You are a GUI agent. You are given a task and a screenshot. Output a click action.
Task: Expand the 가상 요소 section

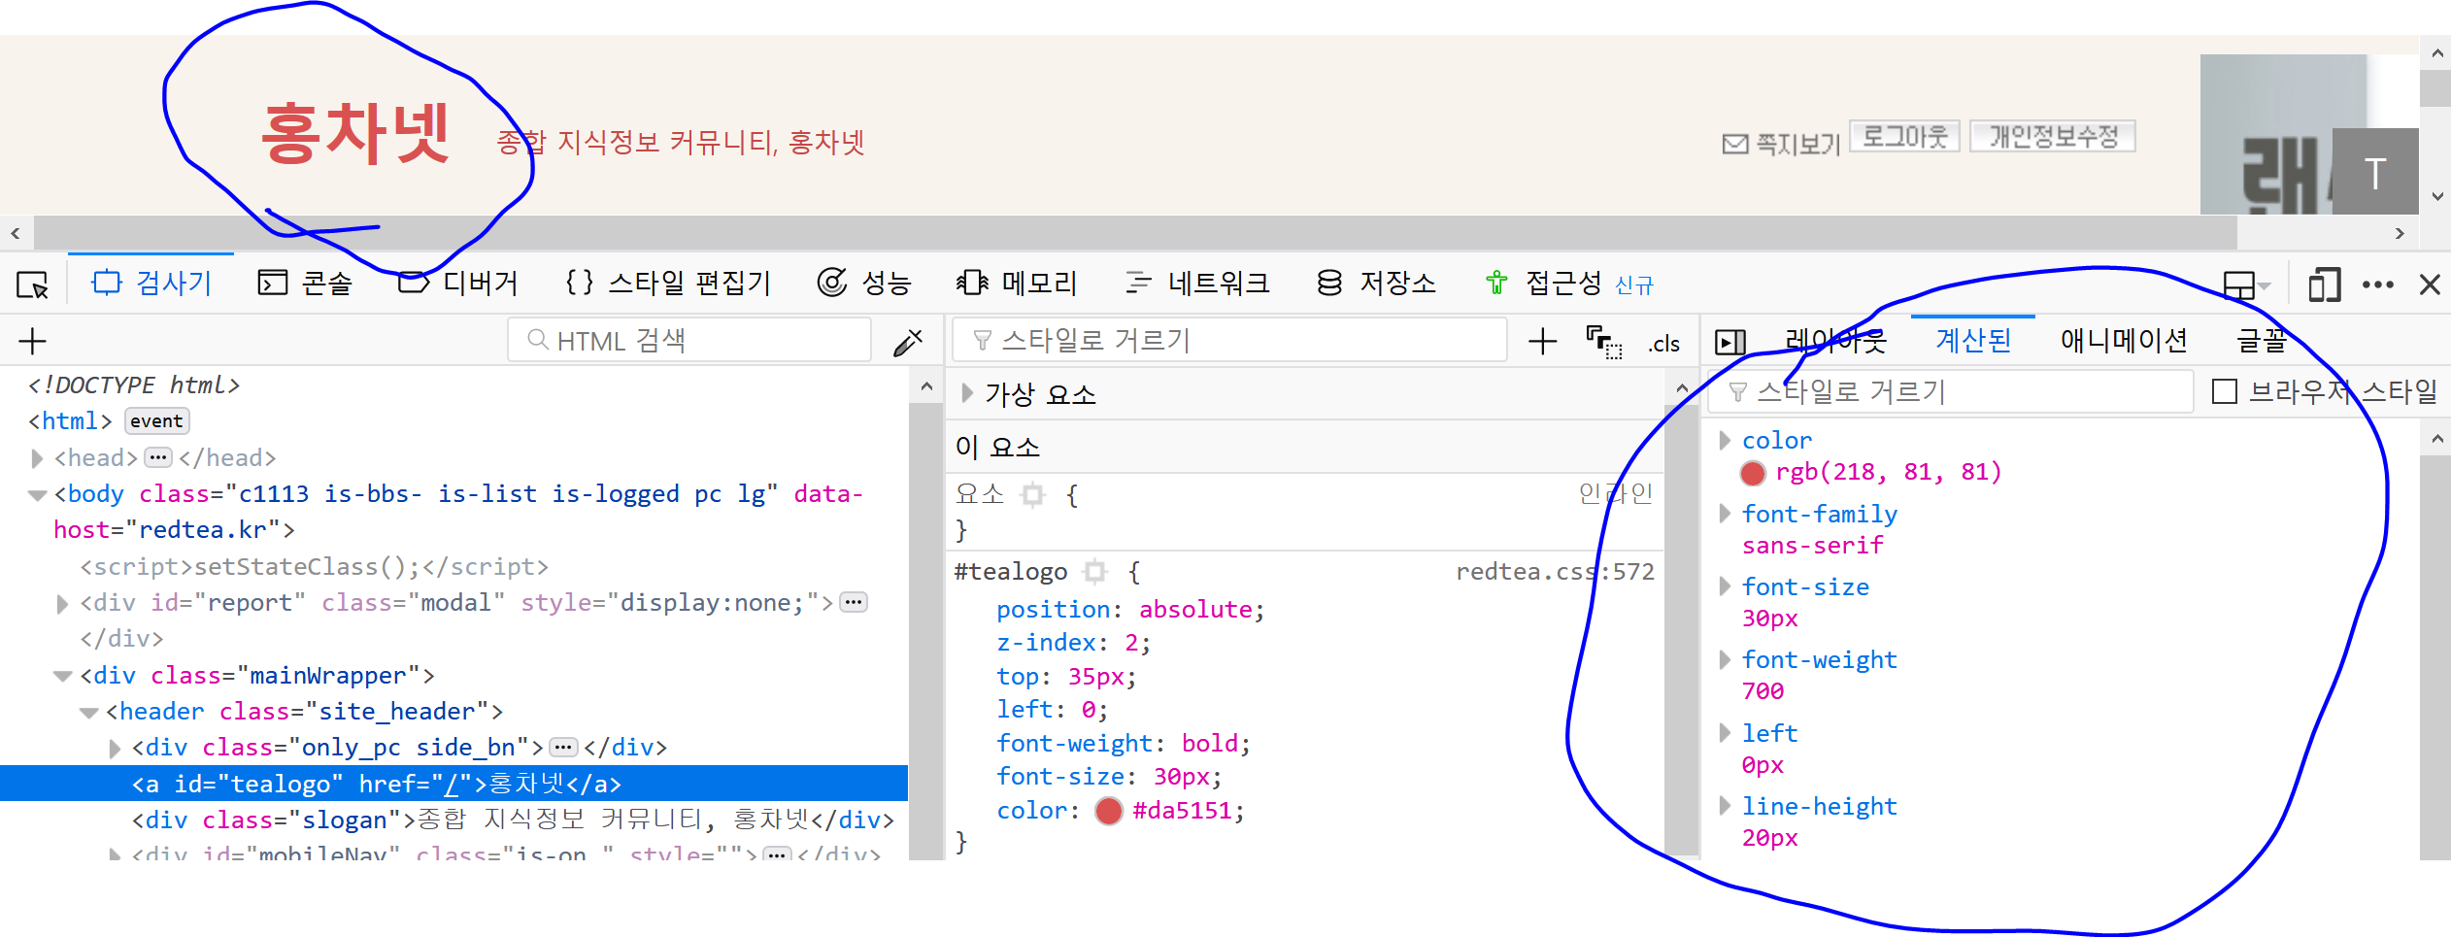tap(967, 393)
